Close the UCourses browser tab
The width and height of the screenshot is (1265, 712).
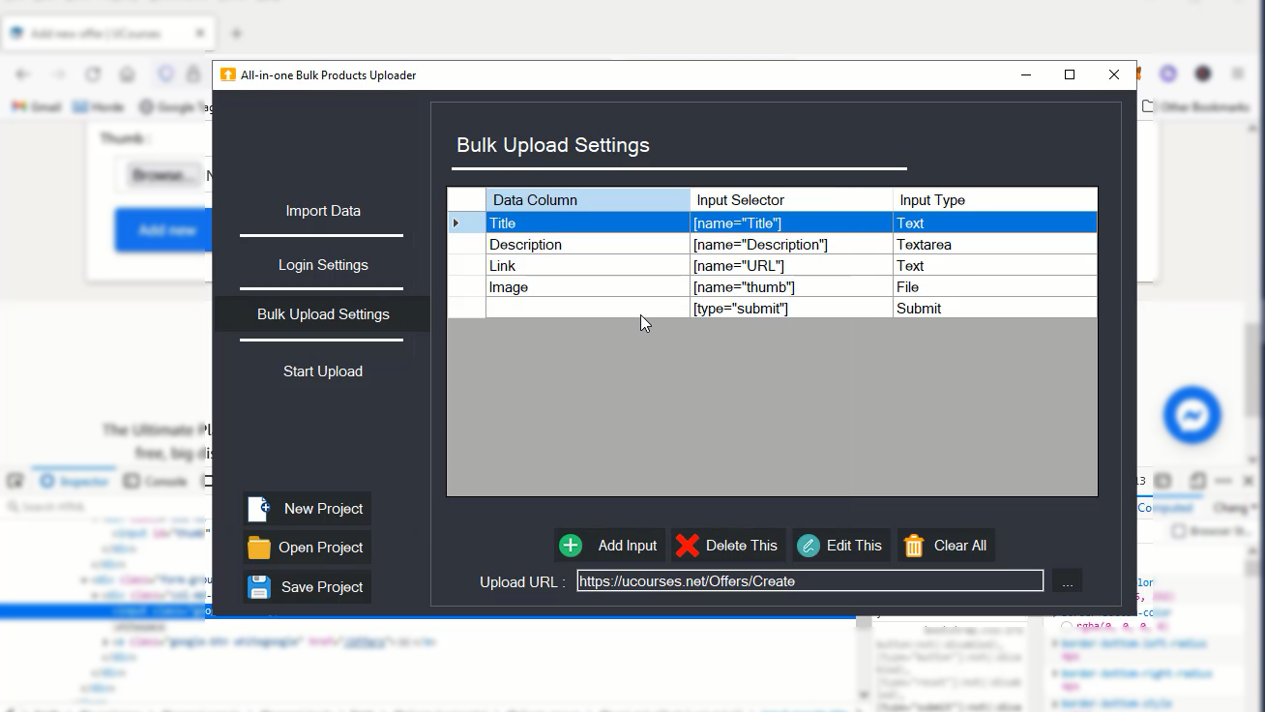tap(199, 33)
